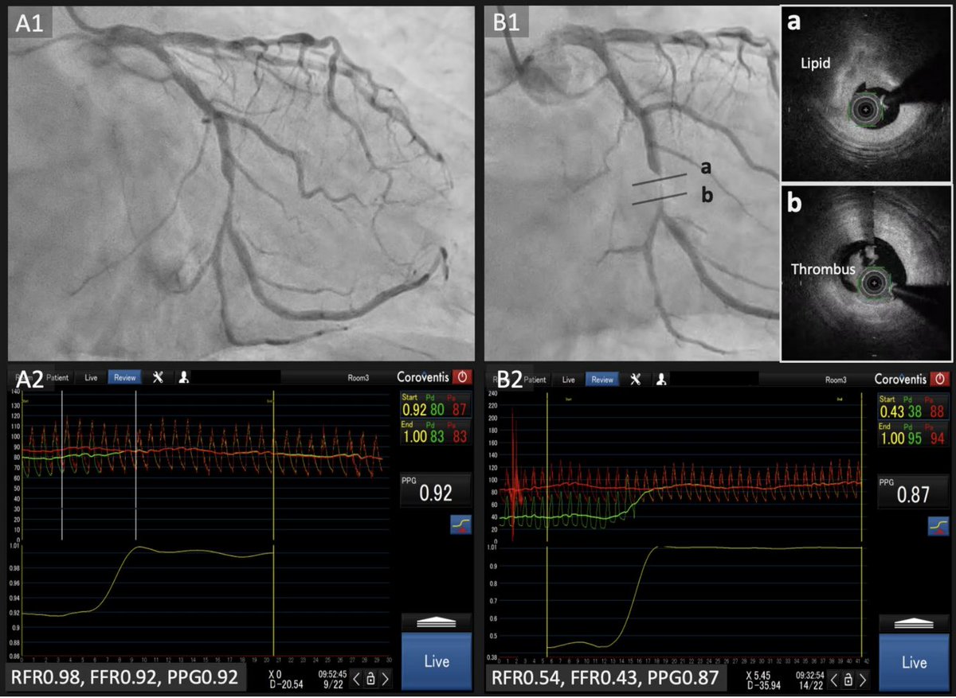The image size is (956, 698).
Task: Click the red power button in panel A2
Action: pos(463,379)
